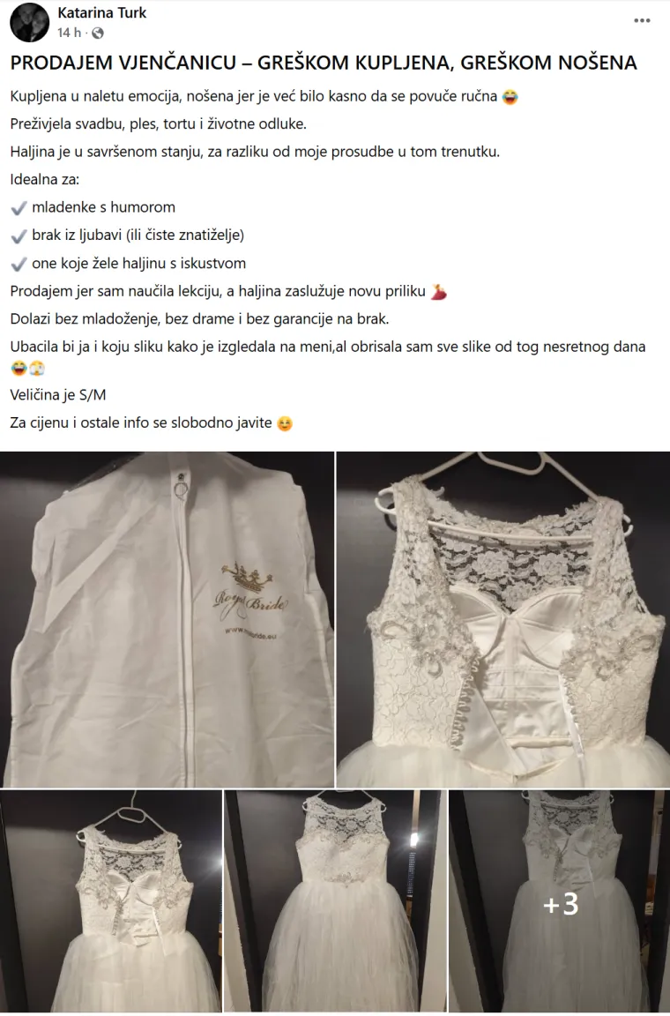Image resolution: width=670 pixels, height=1016 pixels.
Task: Click the 14 h post timestamp
Action: click(x=69, y=33)
